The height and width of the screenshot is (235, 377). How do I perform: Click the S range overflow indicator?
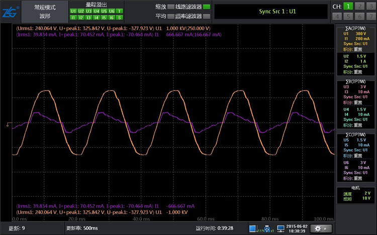click(119, 17)
